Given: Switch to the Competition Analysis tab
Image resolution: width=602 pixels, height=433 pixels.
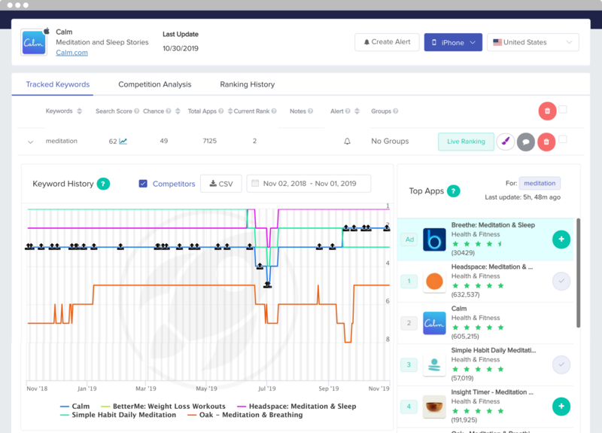Looking at the screenshot, I should (154, 84).
